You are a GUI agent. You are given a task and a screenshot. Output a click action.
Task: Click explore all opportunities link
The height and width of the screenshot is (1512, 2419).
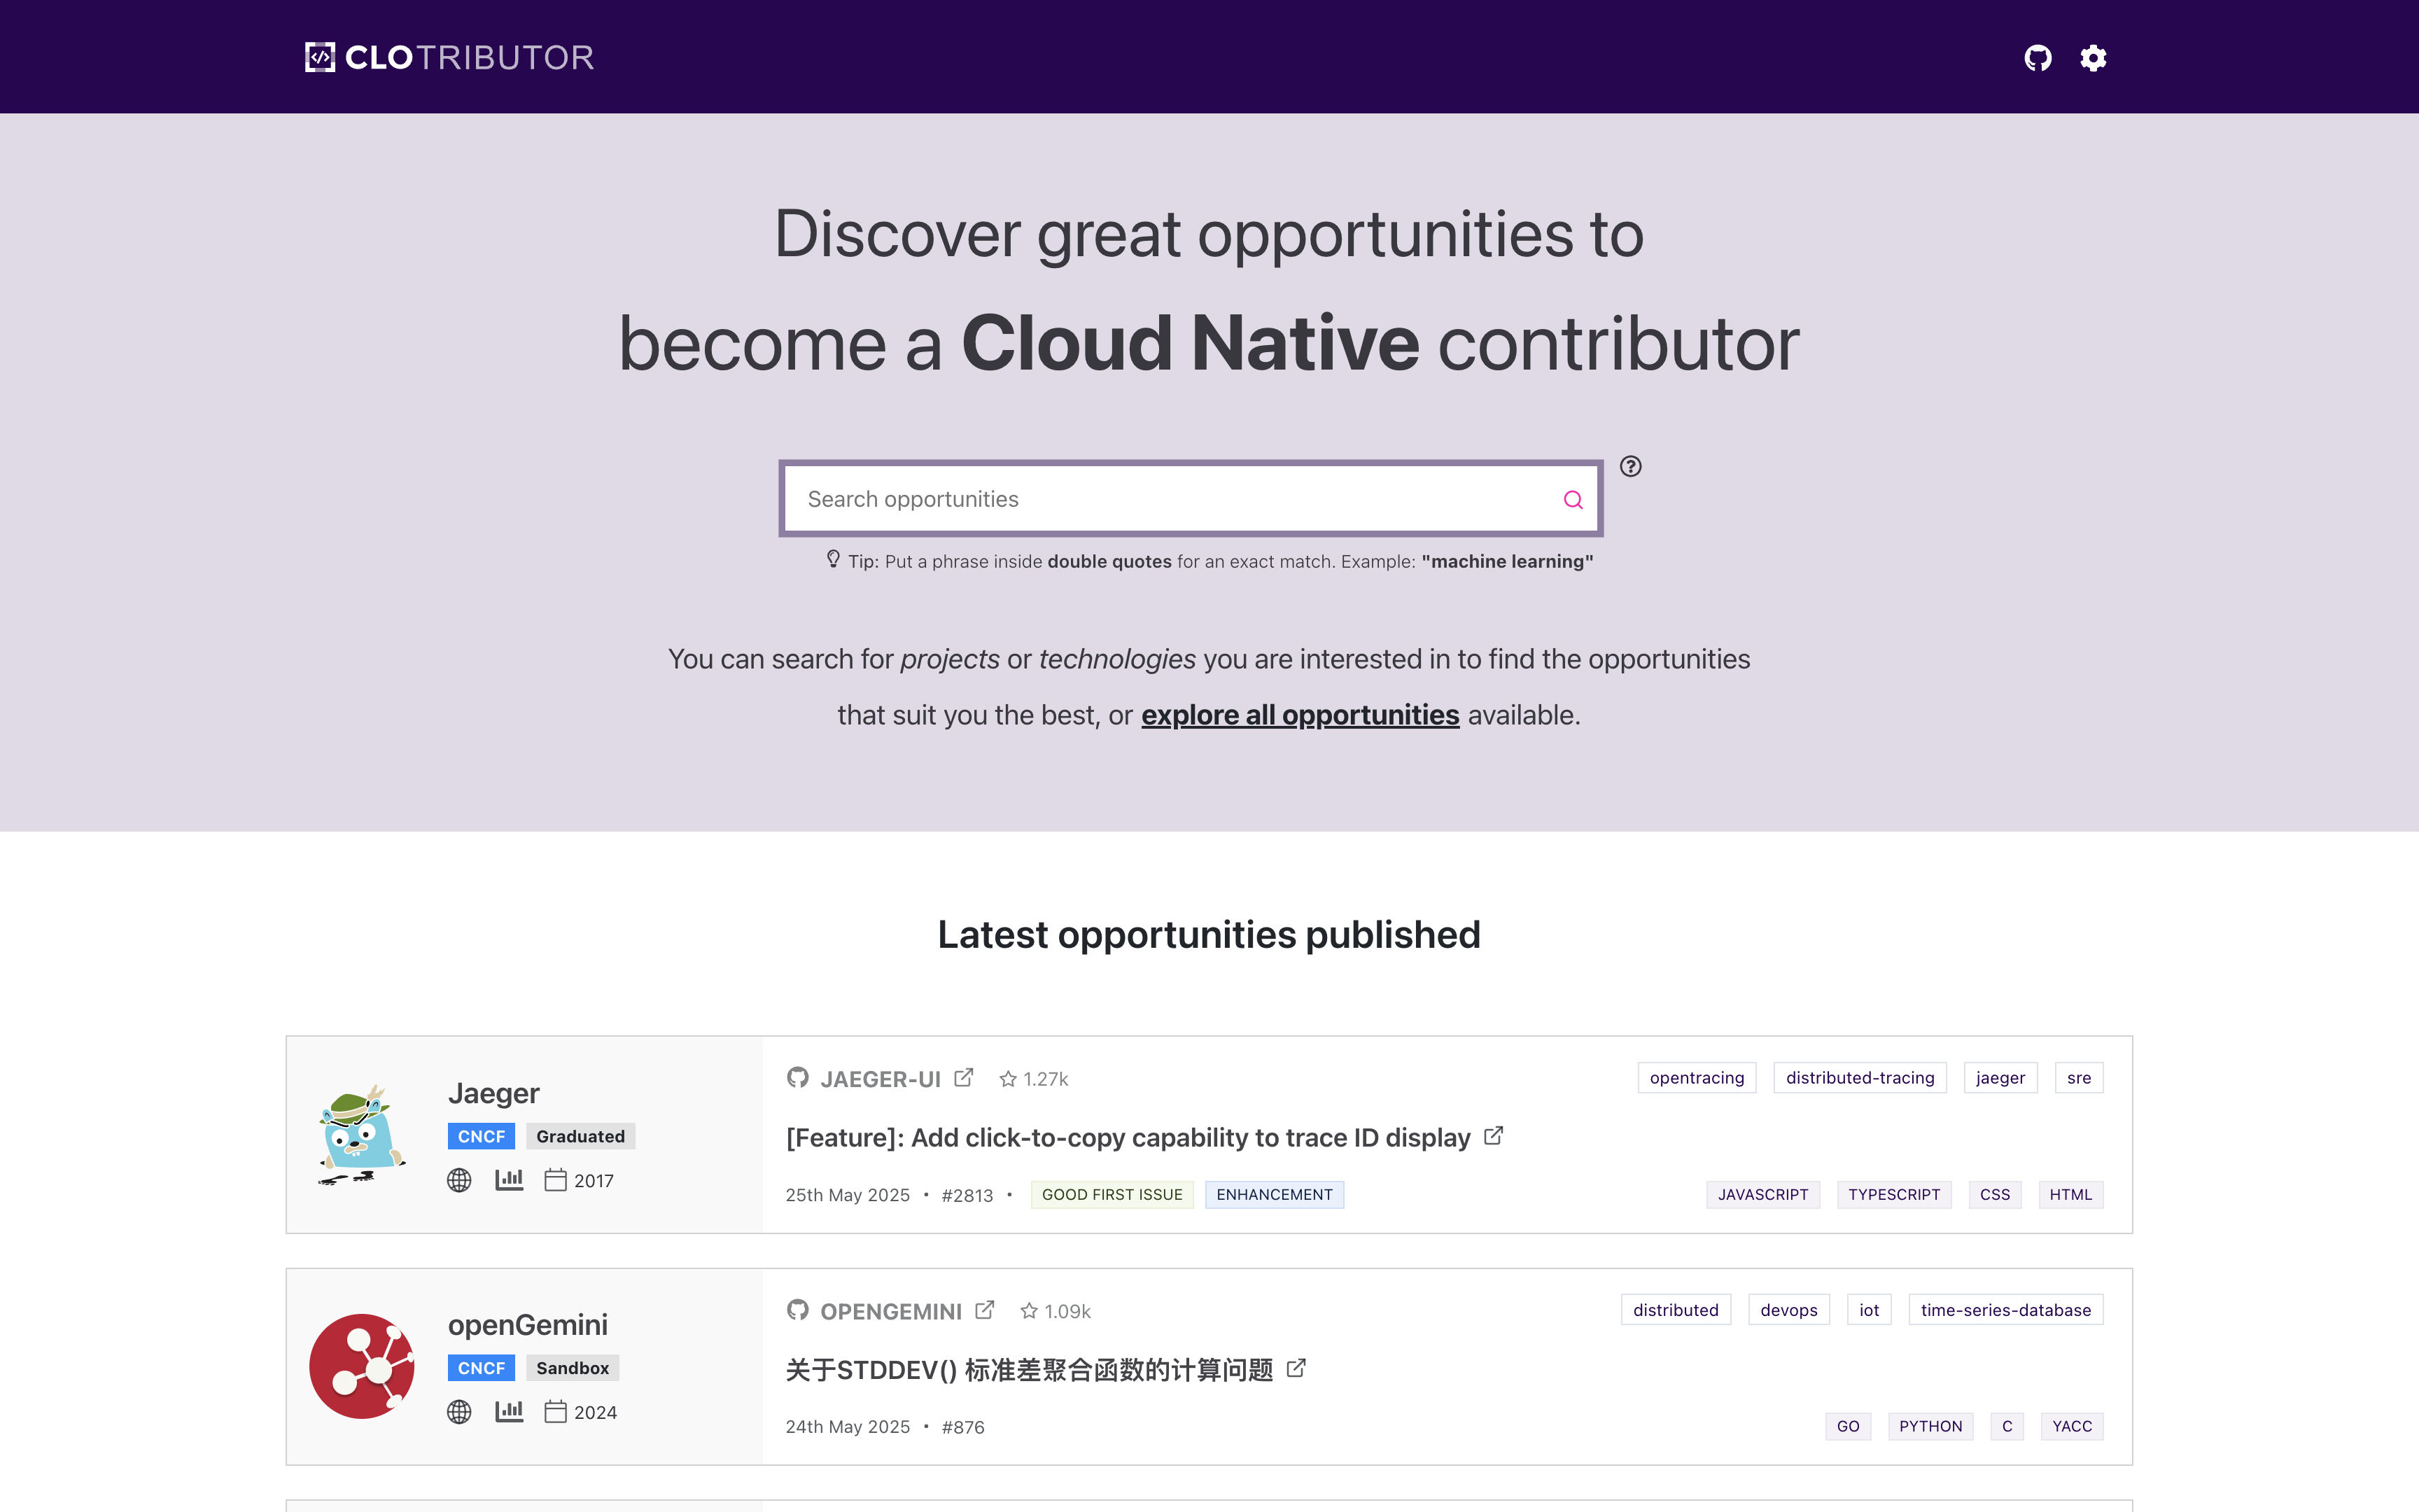(x=1300, y=715)
